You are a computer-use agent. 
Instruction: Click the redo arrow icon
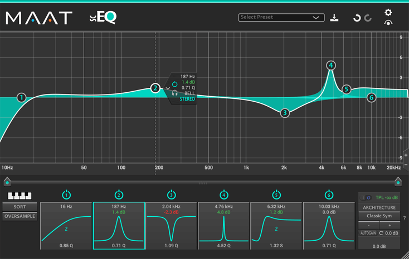(x=368, y=18)
